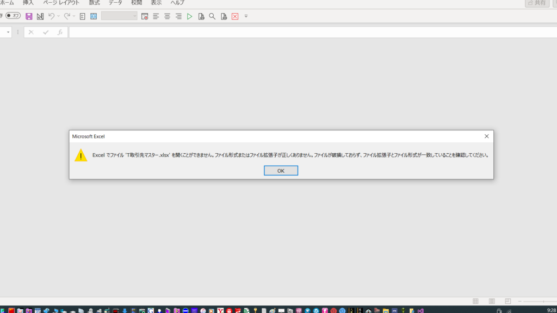
Task: Open the 数式 ribbon tab
Action: point(94,3)
